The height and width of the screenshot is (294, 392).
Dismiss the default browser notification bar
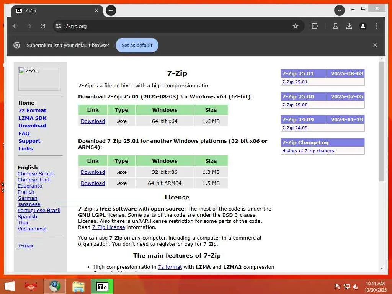pos(375,45)
